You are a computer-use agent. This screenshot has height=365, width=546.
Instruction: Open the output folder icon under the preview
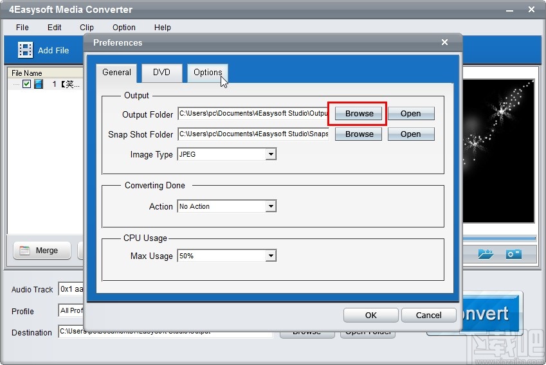pyautogui.click(x=486, y=254)
